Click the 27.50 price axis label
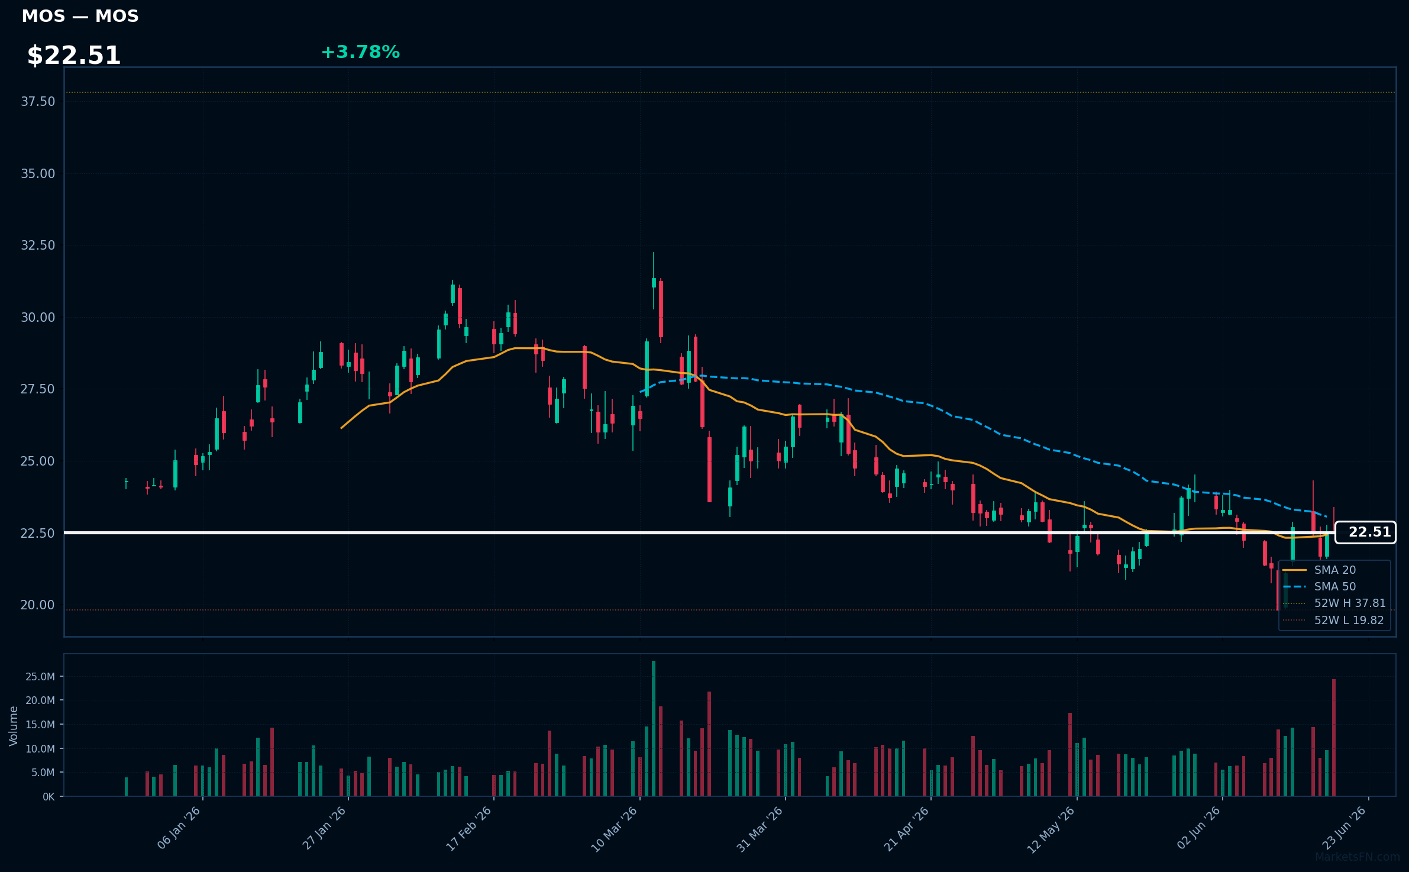 point(38,389)
